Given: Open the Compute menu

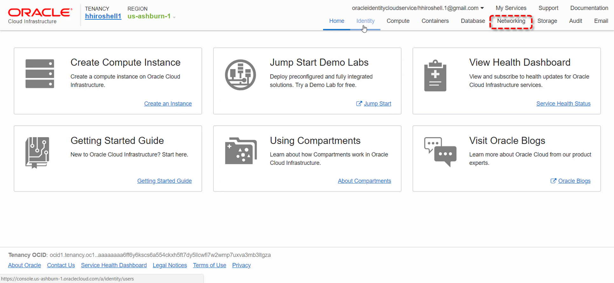Looking at the screenshot, I should coord(398,21).
